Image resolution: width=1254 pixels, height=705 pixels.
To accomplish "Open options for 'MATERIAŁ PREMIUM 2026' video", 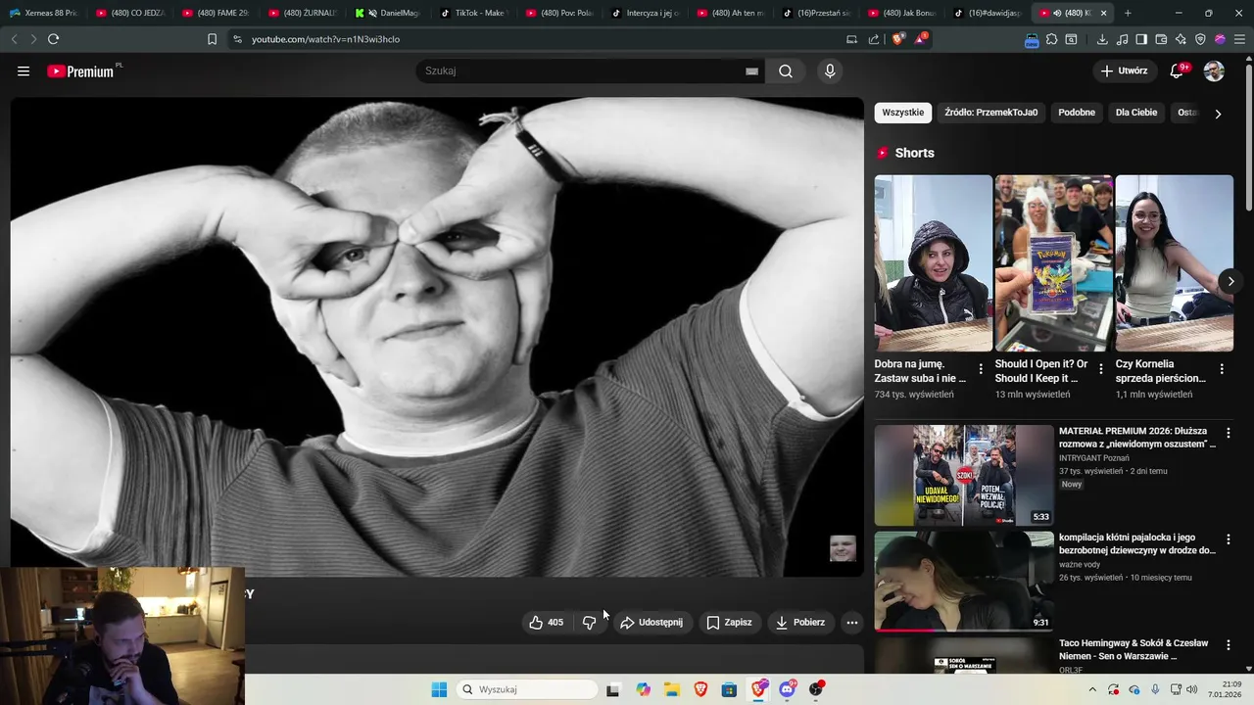I will pyautogui.click(x=1229, y=433).
